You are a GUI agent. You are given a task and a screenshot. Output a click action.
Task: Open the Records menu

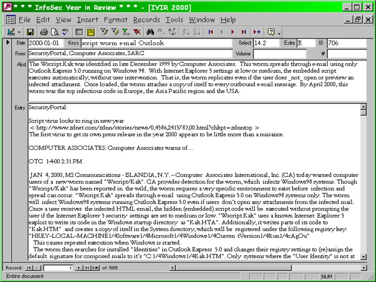click(x=146, y=20)
